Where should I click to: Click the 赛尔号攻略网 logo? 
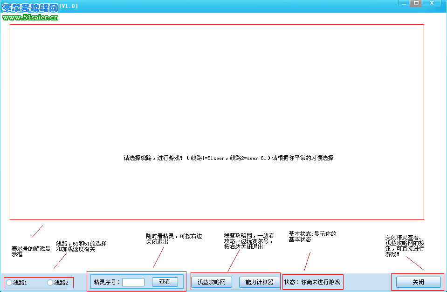point(30,8)
